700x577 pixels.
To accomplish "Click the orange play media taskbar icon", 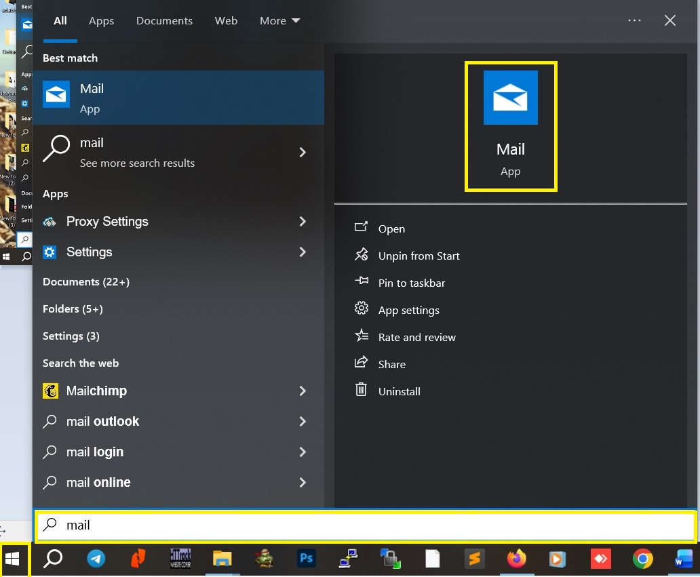I will pos(557,559).
